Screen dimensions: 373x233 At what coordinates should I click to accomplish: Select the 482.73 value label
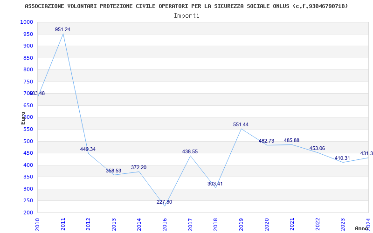click(266, 141)
